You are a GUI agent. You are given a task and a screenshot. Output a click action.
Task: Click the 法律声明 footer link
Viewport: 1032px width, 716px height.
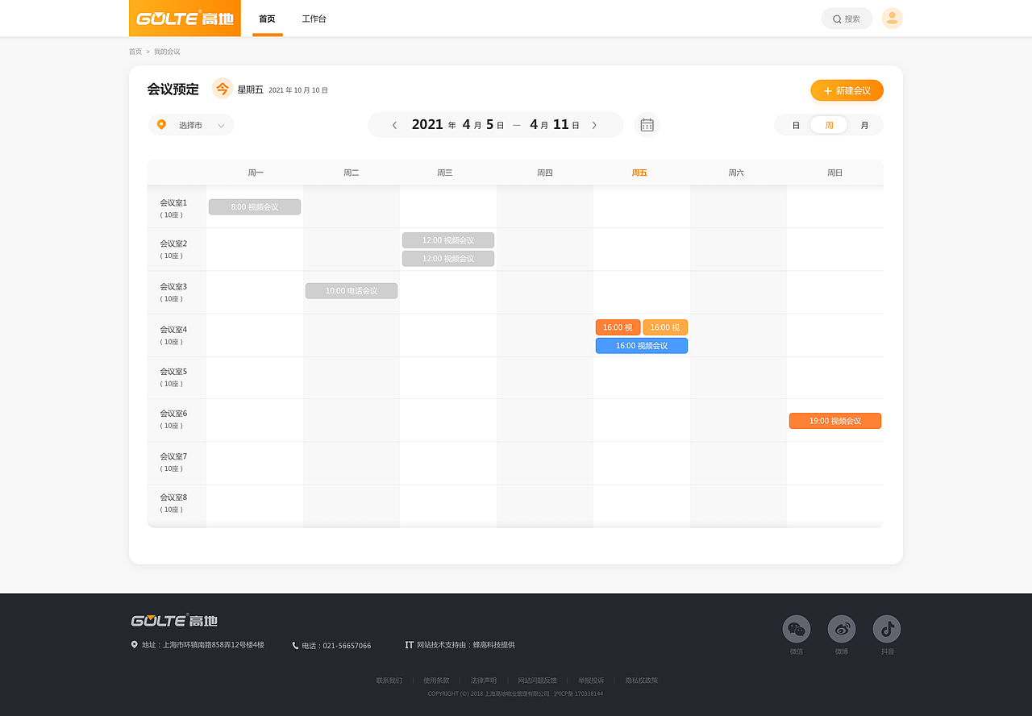[x=484, y=681]
